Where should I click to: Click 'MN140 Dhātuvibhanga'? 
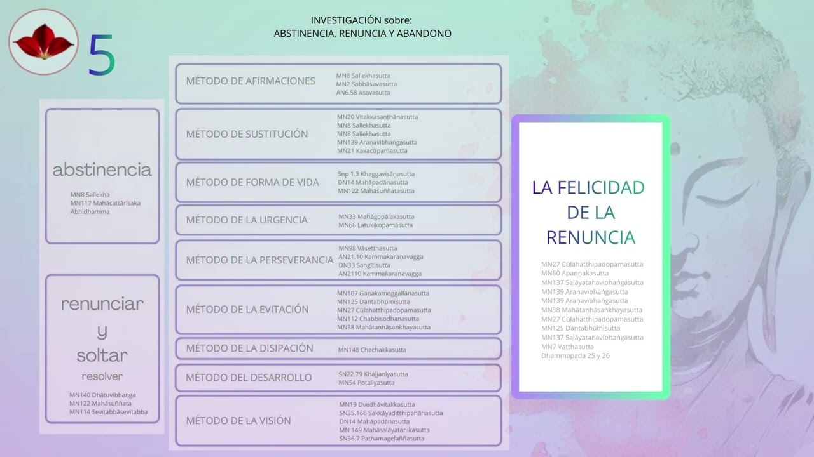coord(102,395)
